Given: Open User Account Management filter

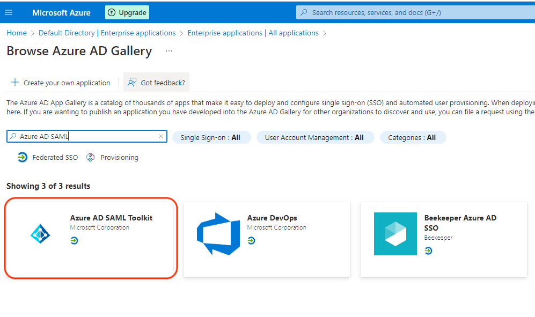Looking at the screenshot, I should coord(314,137).
